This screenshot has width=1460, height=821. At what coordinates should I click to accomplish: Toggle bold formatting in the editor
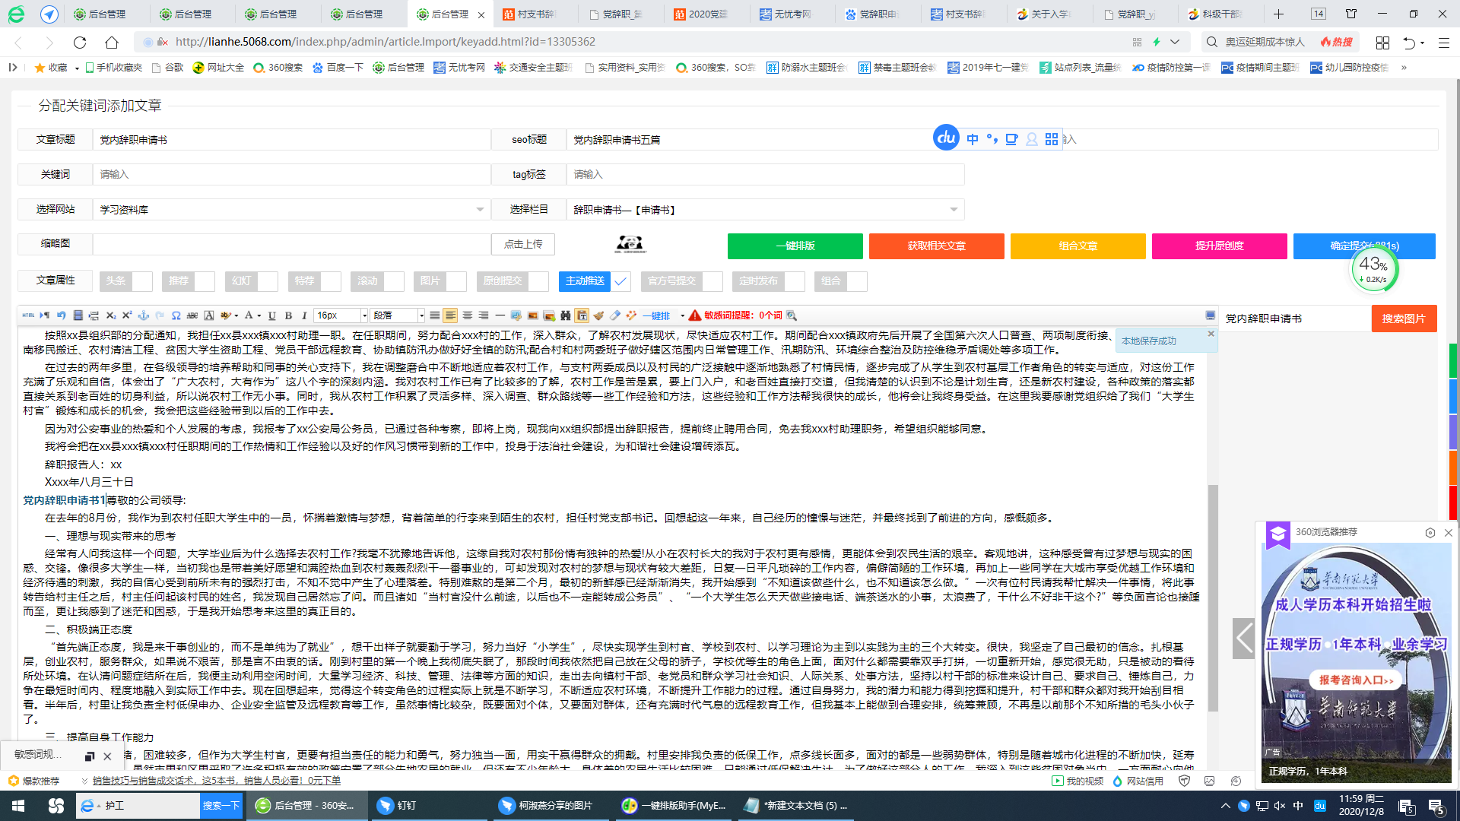click(287, 315)
